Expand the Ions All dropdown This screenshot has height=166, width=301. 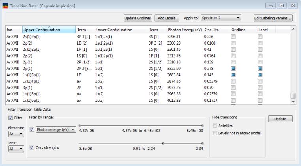coord(15,149)
